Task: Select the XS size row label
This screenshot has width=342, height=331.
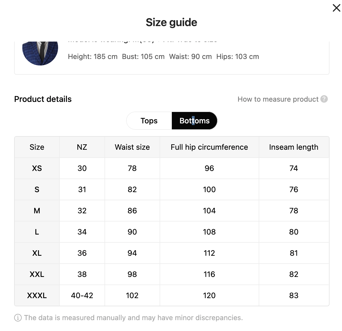Action: pos(37,168)
